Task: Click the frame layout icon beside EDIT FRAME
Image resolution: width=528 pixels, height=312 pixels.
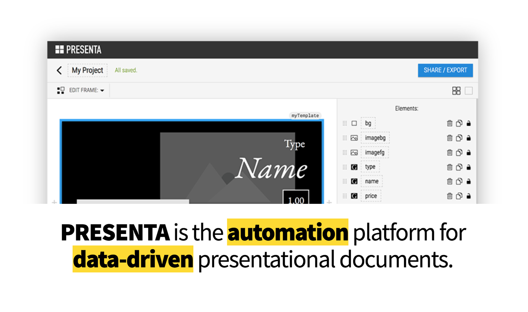Action: tap(60, 91)
